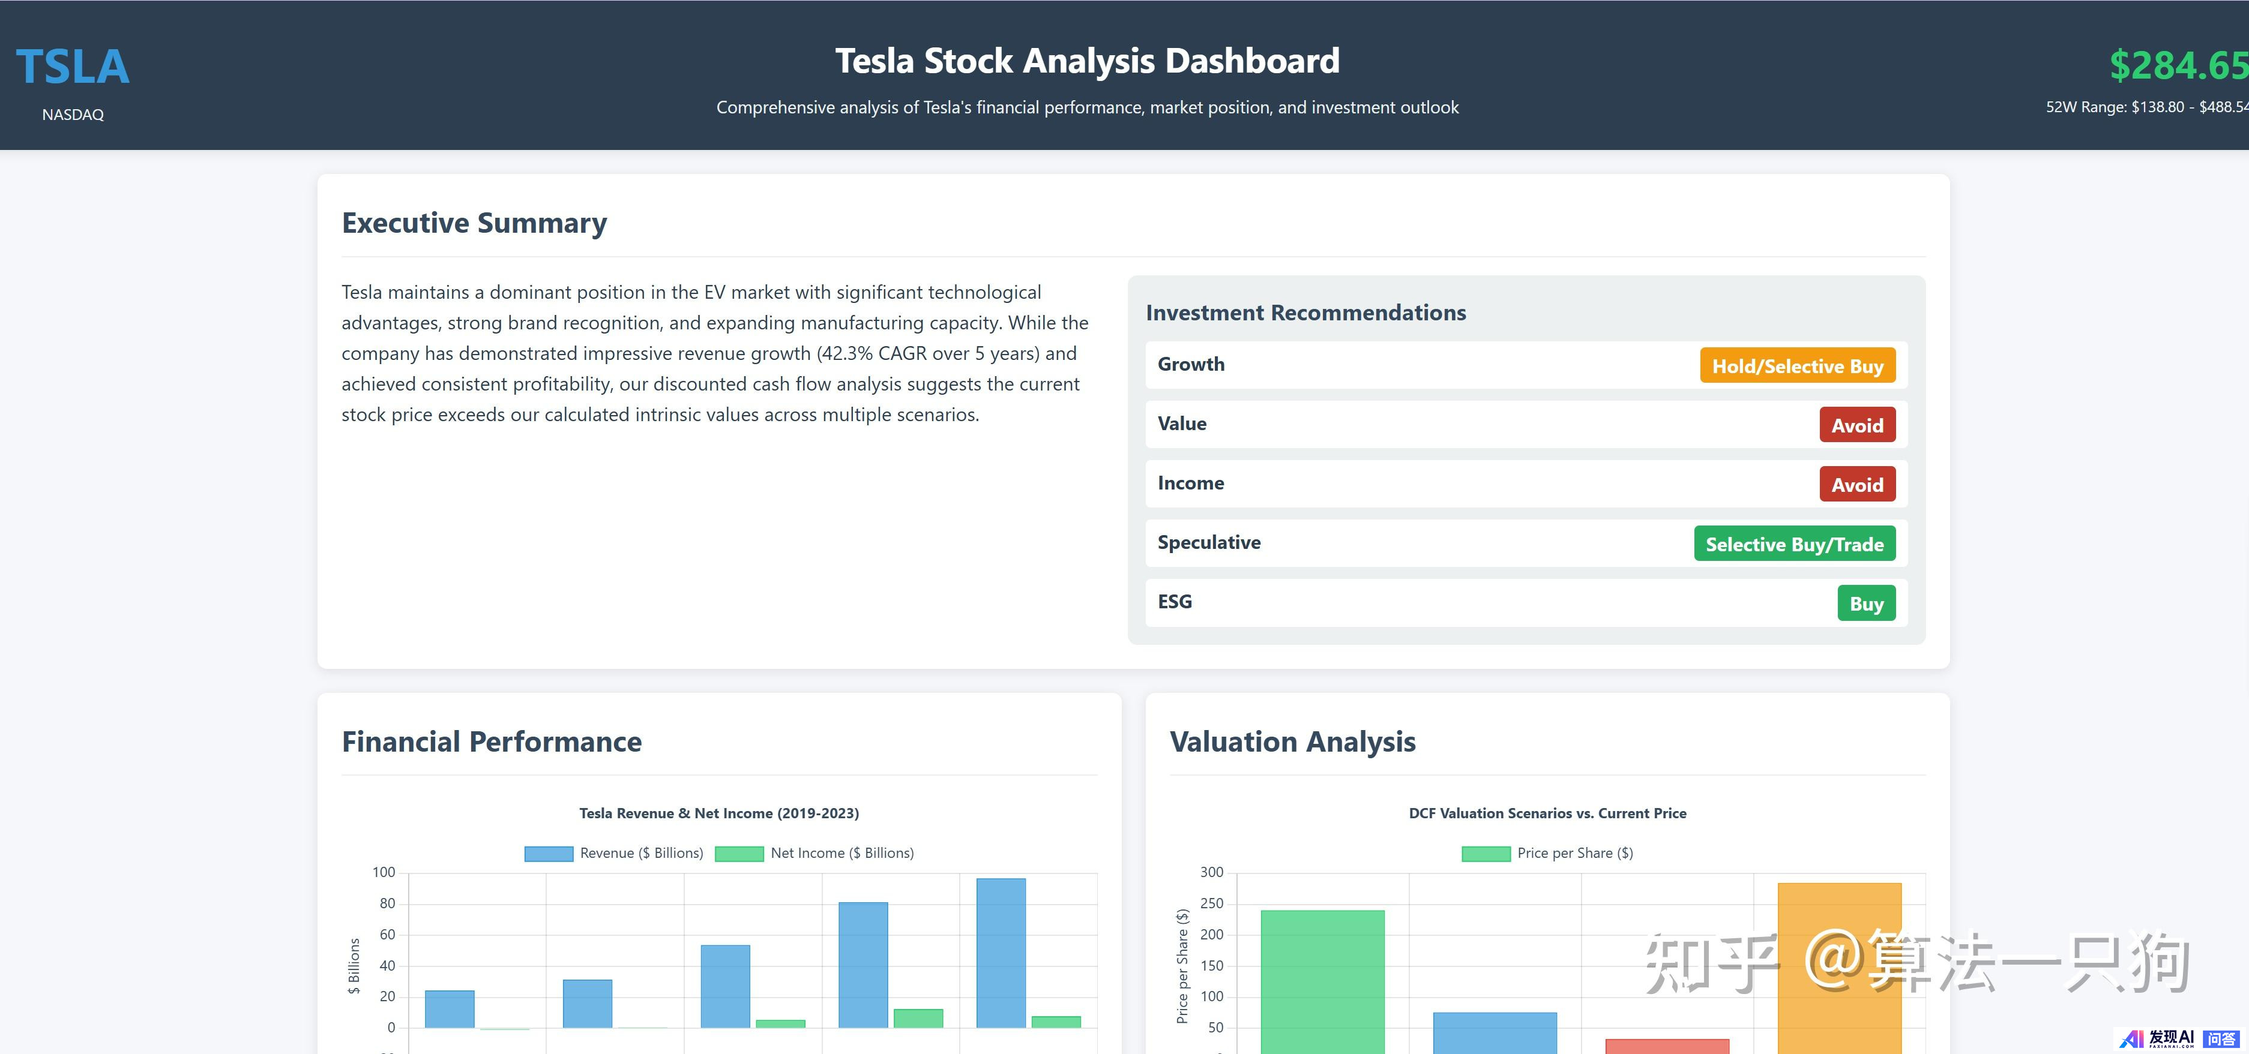Click the DCF Valuation Scenarios chart title
Image resolution: width=2249 pixels, height=1054 pixels.
pyautogui.click(x=1547, y=813)
